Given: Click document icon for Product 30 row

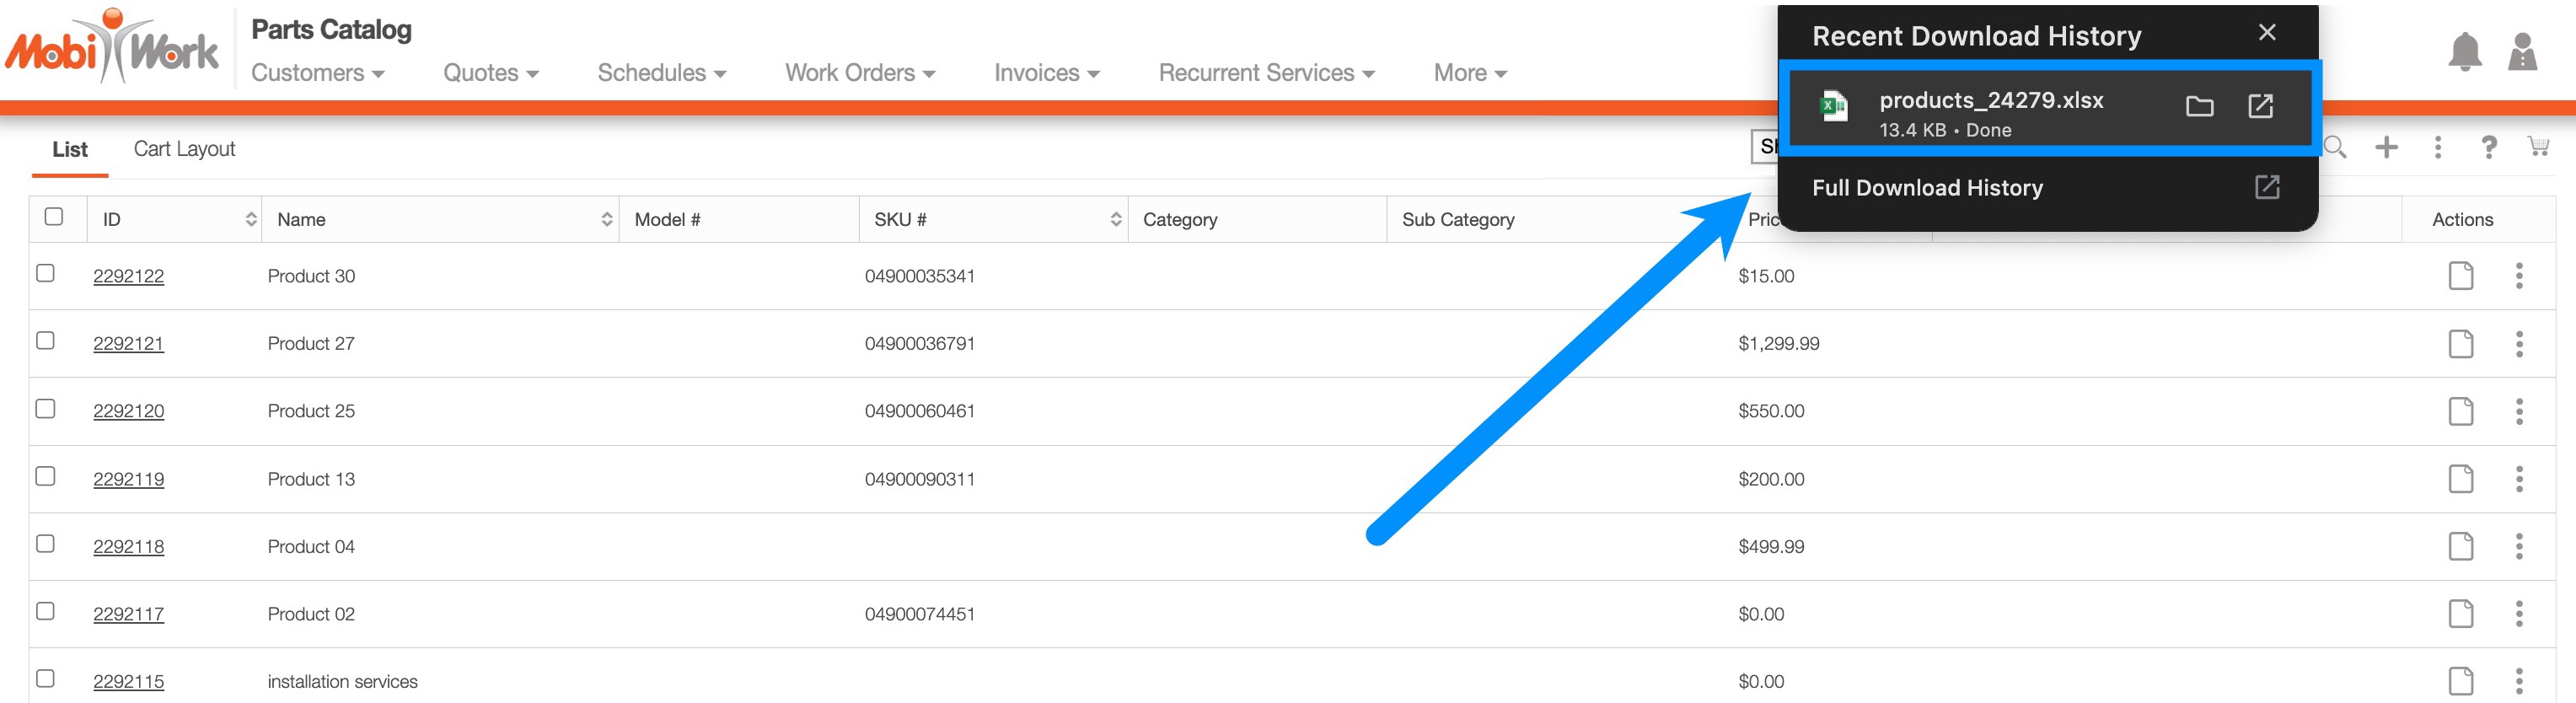Looking at the screenshot, I should point(2460,276).
